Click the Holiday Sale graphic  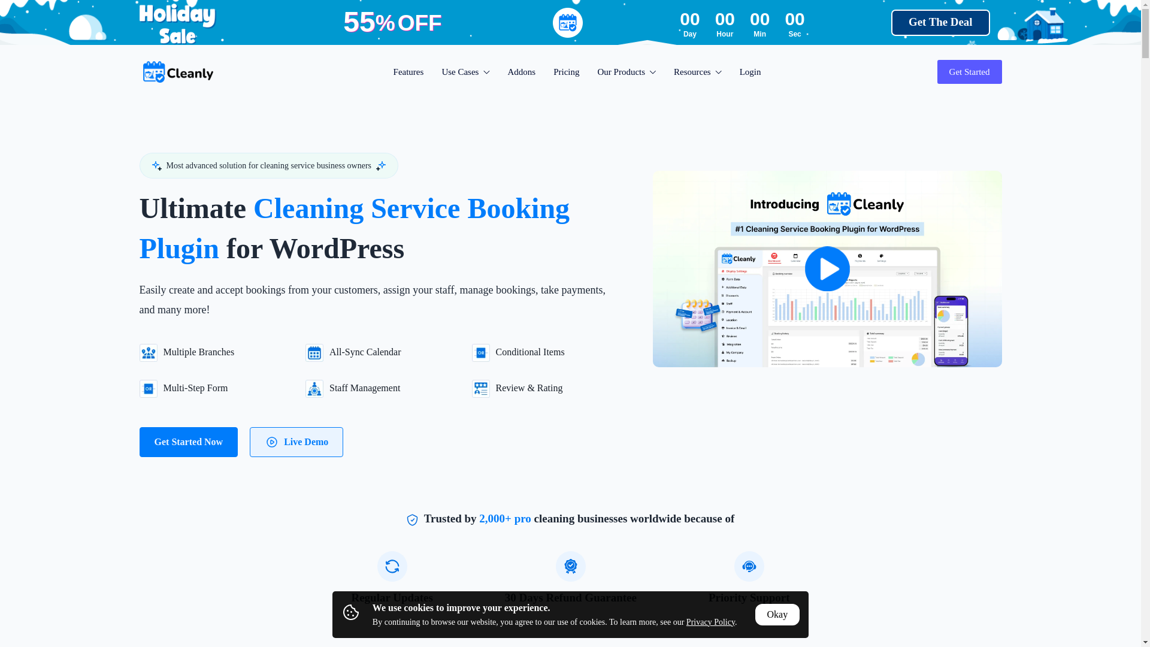tap(177, 24)
